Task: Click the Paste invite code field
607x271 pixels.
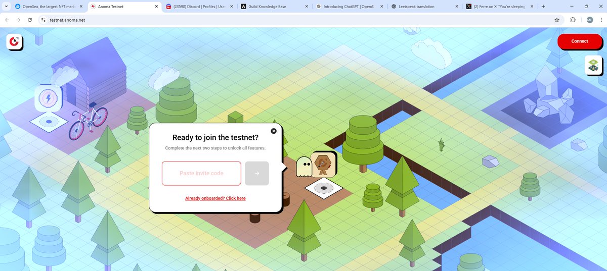Action: [x=201, y=174]
